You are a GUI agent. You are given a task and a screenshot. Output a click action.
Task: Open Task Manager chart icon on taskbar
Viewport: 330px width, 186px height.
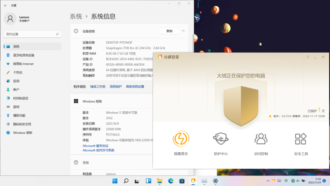(204, 181)
